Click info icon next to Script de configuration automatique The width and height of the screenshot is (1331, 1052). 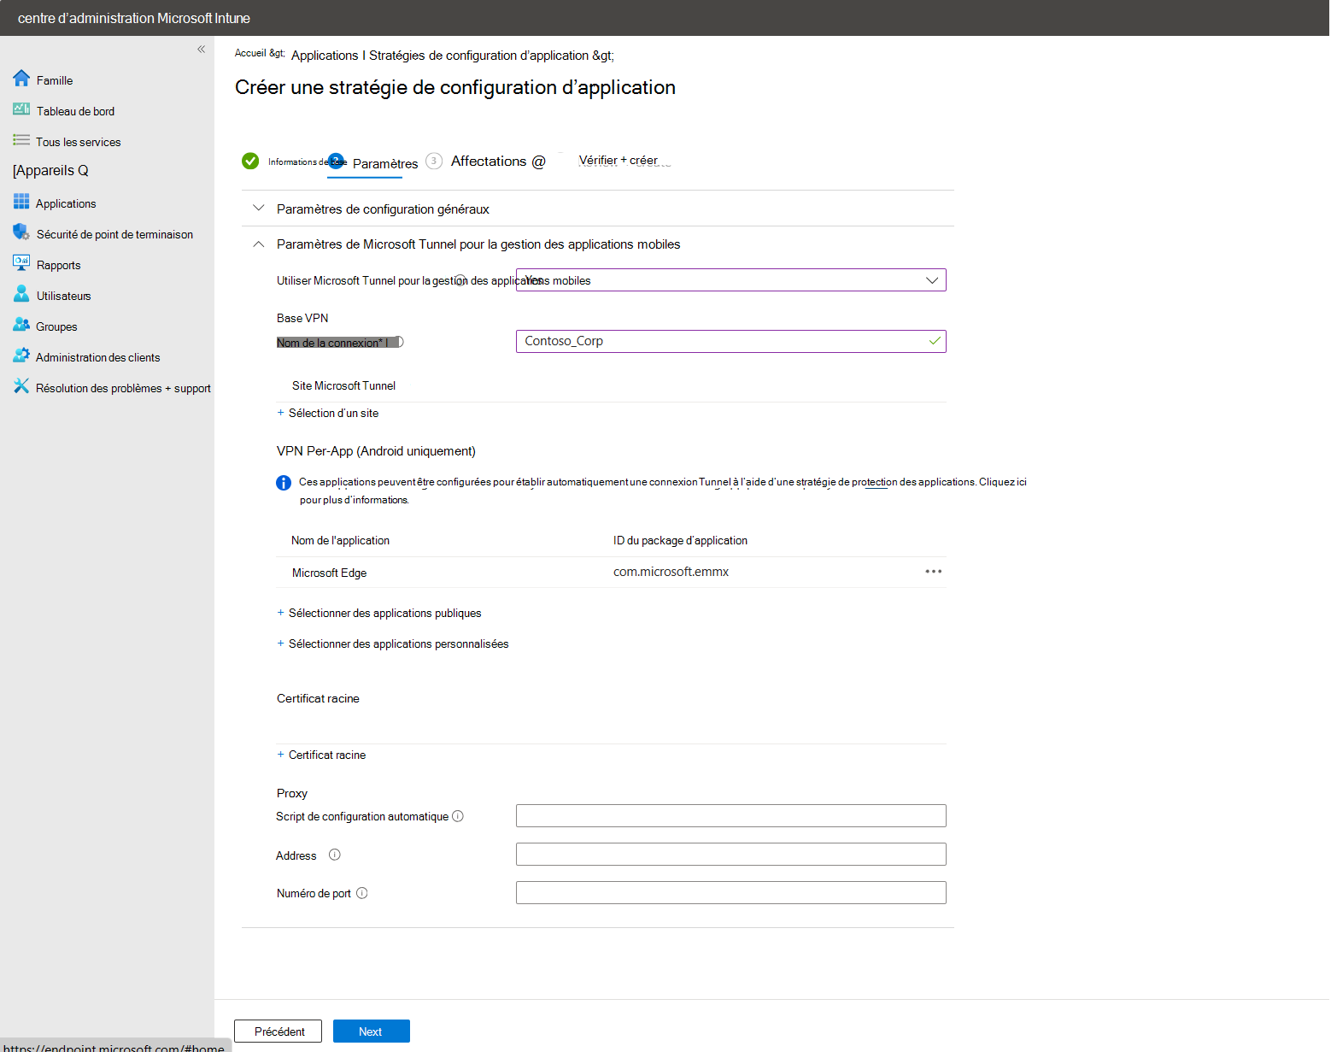click(458, 816)
